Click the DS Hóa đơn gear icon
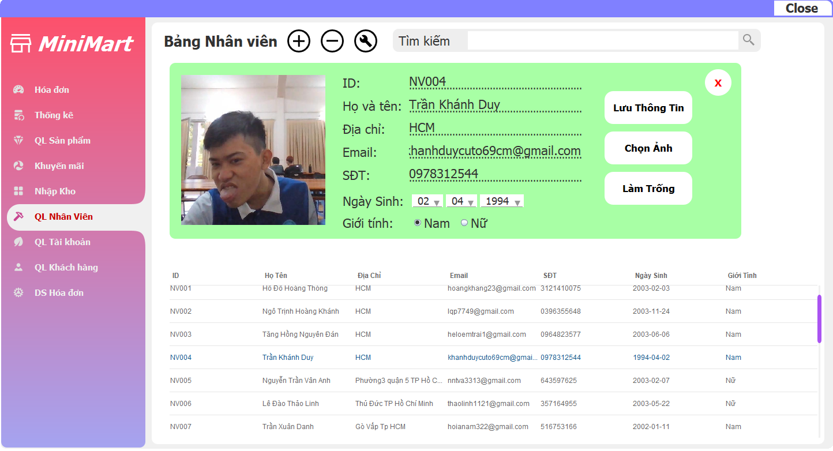 tap(19, 293)
